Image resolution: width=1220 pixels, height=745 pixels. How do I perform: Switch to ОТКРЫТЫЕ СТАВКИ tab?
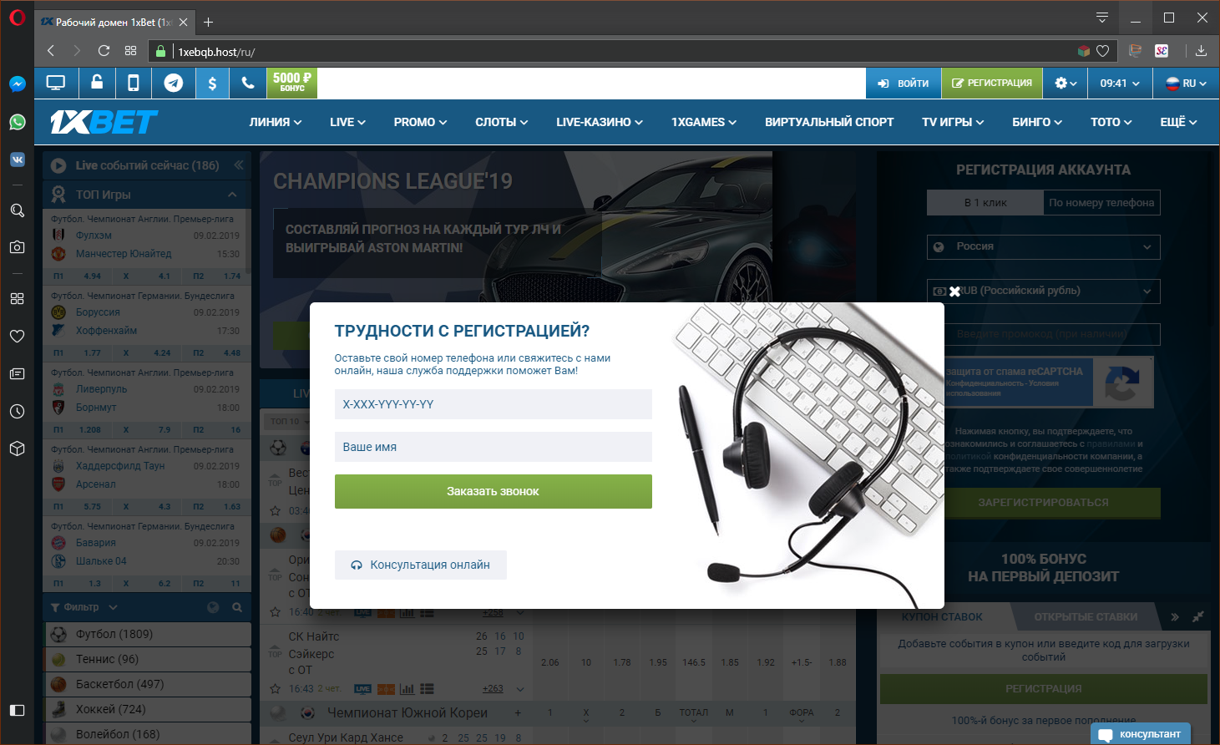(x=1086, y=617)
